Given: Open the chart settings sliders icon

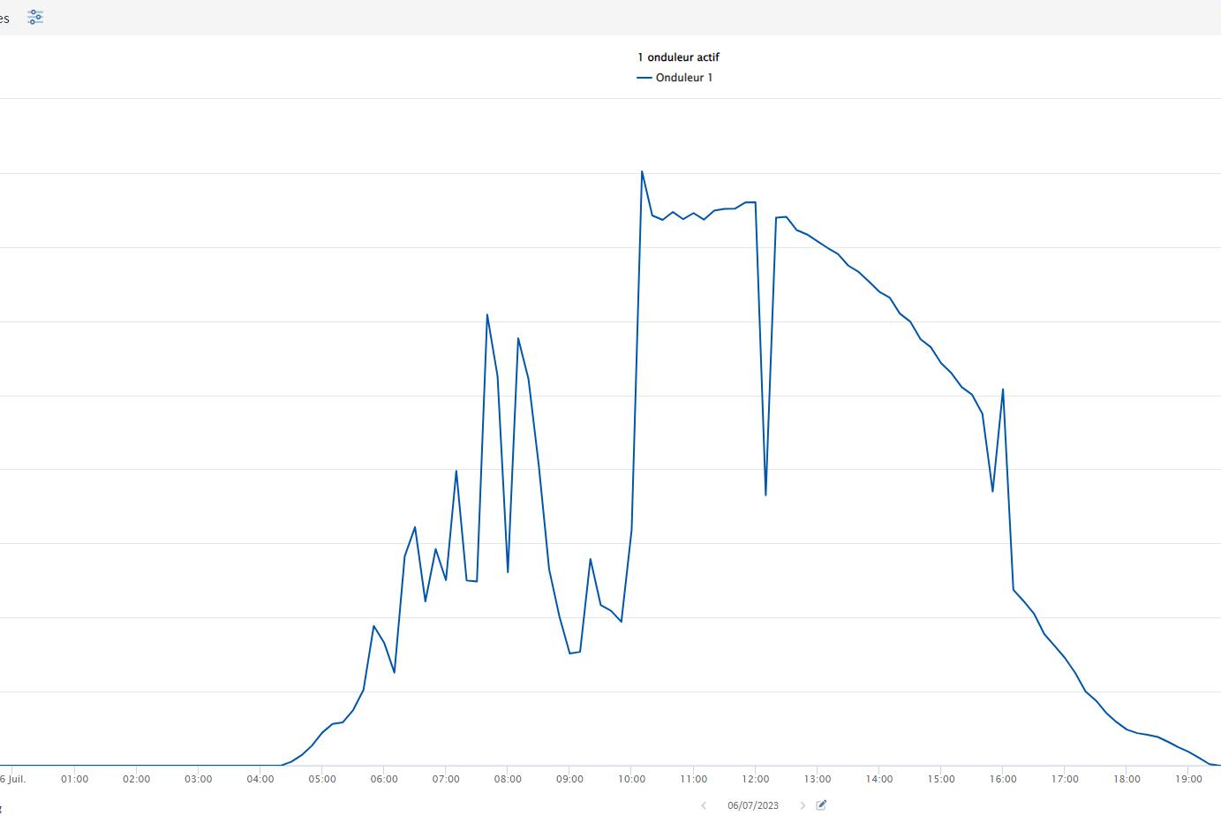Looking at the screenshot, I should (x=35, y=17).
